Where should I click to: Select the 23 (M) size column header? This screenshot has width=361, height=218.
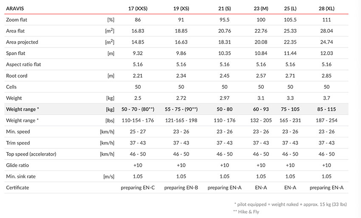(x=261, y=8)
